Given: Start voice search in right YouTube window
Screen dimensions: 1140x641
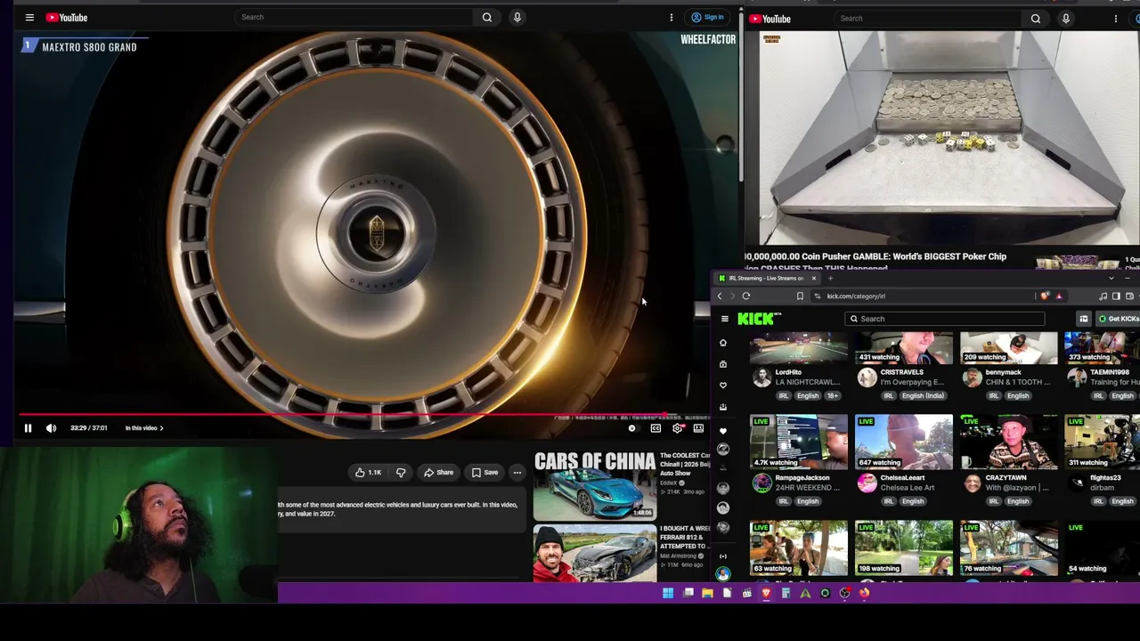Looking at the screenshot, I should (1065, 19).
